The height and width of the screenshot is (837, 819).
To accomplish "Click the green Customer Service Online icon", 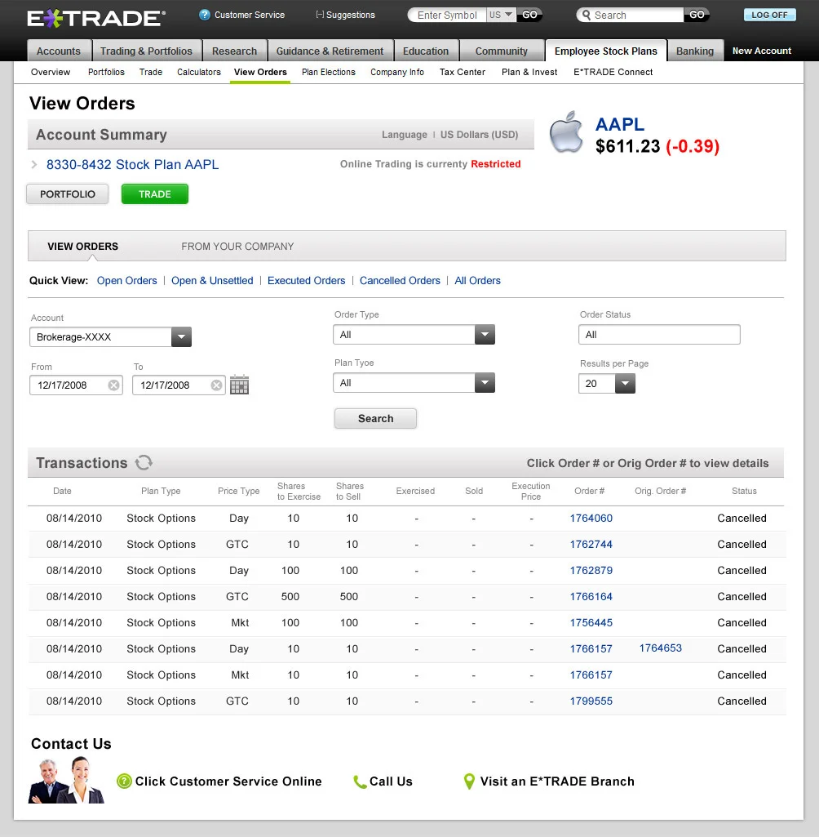I will click(x=124, y=781).
